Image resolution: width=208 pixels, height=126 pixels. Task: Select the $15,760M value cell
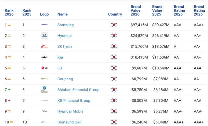(x=139, y=47)
